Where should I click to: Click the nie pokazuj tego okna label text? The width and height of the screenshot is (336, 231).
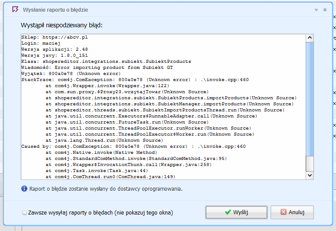[x=144, y=212]
